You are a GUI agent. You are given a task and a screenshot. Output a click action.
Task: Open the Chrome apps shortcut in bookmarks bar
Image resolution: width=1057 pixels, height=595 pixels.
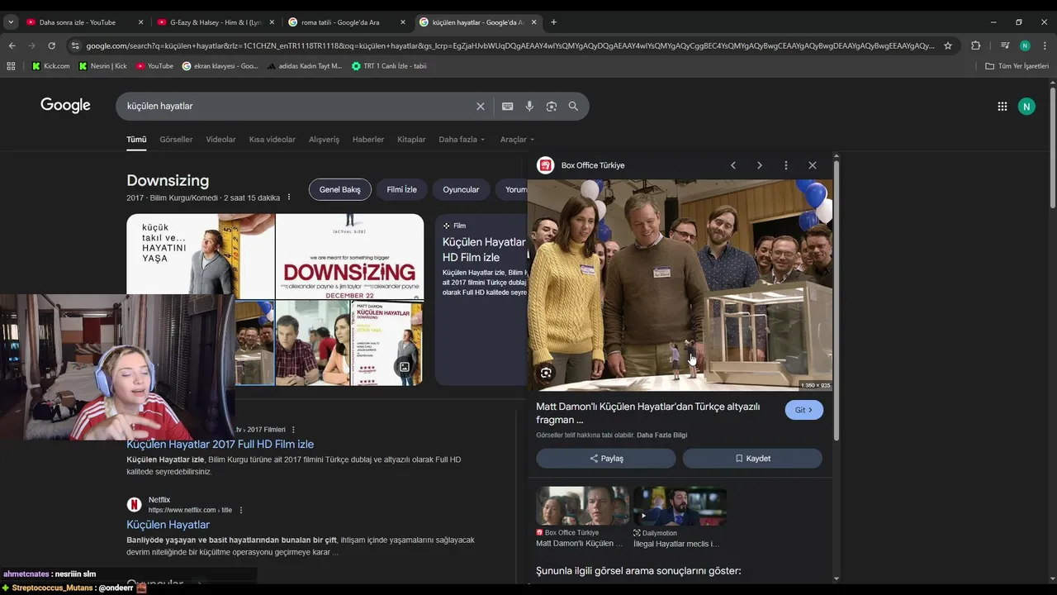pyautogui.click(x=11, y=66)
